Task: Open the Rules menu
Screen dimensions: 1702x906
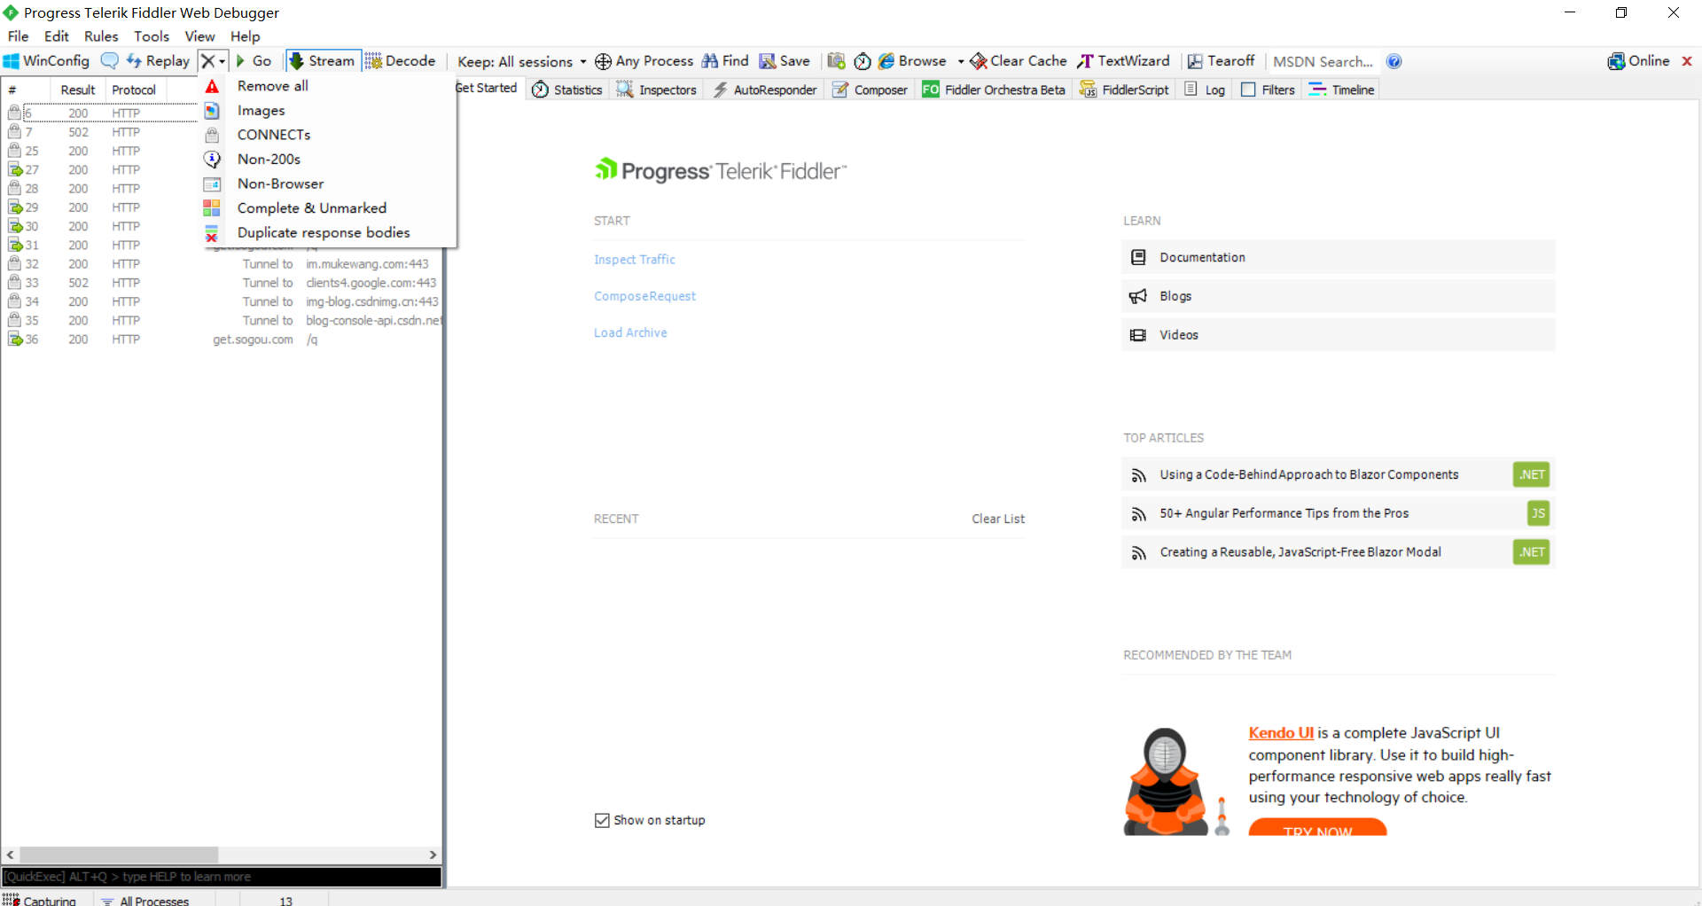Action: tap(101, 36)
